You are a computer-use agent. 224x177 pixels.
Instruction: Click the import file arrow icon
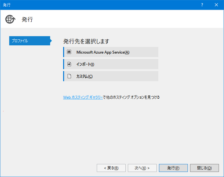tap(69, 64)
